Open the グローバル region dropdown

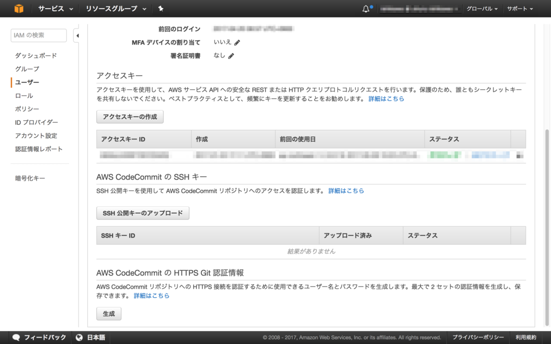(482, 9)
